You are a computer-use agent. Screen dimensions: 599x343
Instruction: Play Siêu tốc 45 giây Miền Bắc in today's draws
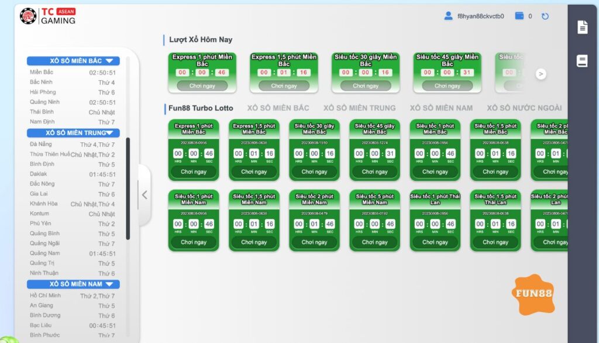[x=447, y=85]
